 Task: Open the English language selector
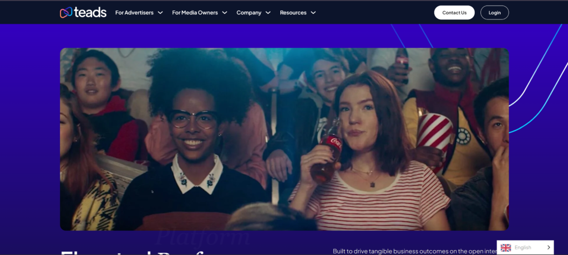click(525, 247)
